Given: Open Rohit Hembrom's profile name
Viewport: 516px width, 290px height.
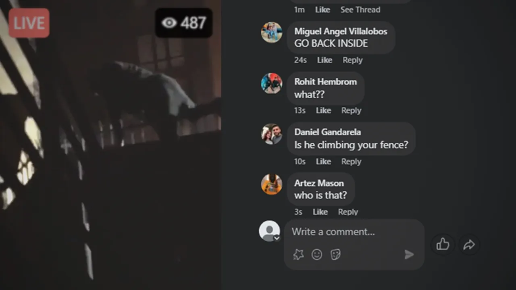Looking at the screenshot, I should point(325,82).
